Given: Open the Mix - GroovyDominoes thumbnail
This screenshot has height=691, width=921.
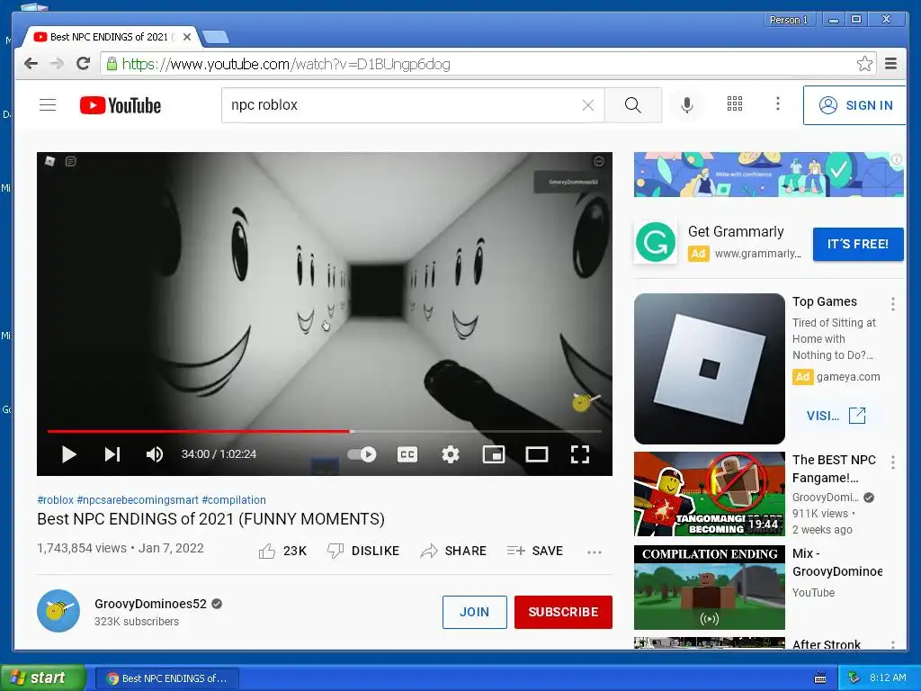Looking at the screenshot, I should tap(710, 588).
